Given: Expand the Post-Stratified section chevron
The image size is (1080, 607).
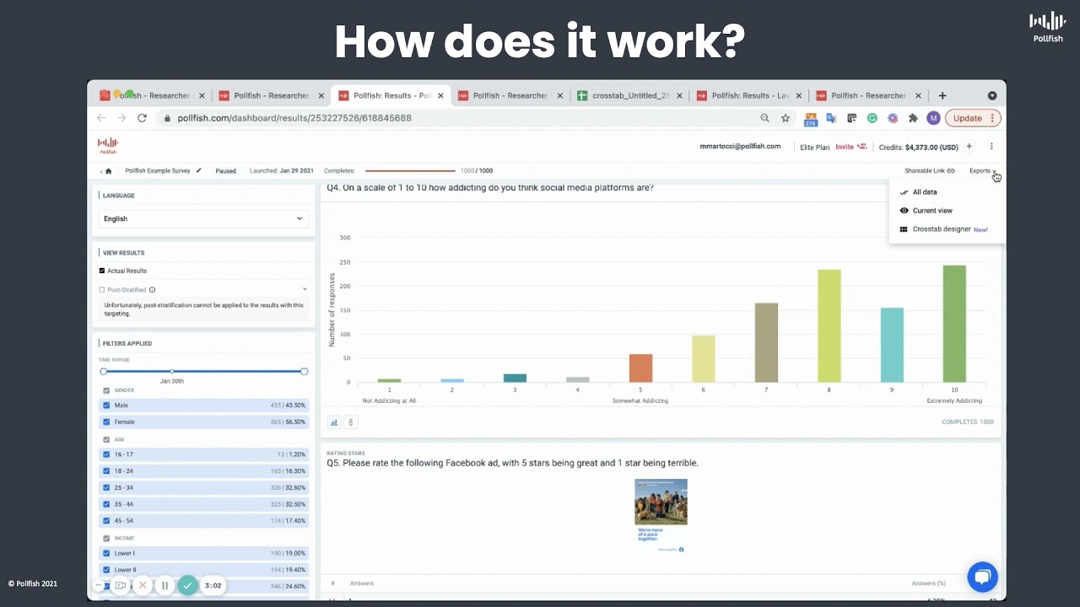Looking at the screenshot, I should 305,289.
